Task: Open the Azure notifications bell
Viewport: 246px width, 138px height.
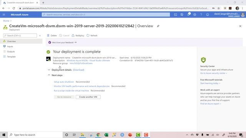Action: [x=188, y=15]
